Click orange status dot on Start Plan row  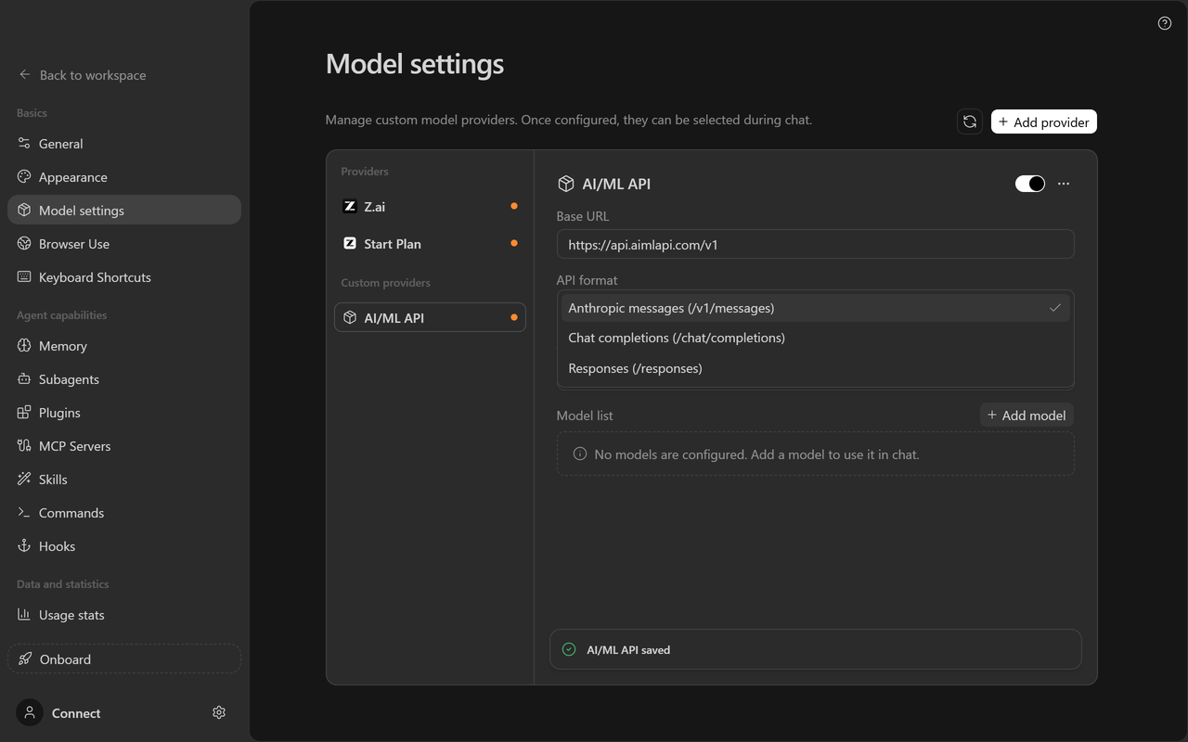pyautogui.click(x=514, y=243)
